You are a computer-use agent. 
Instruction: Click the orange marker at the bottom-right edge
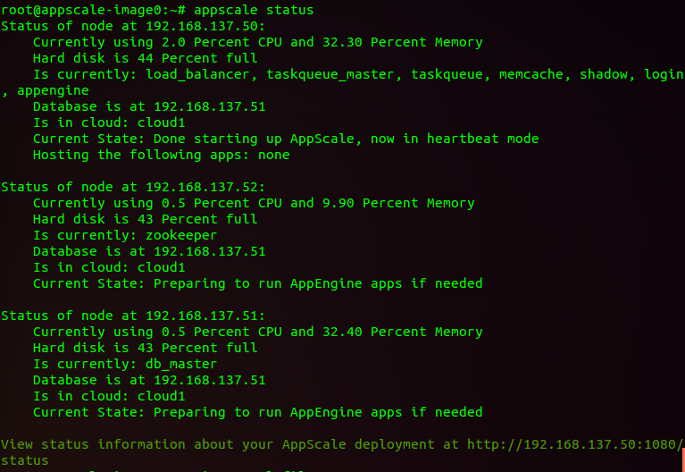point(683,459)
